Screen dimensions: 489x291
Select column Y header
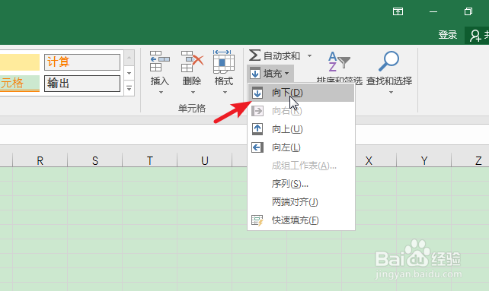click(423, 160)
